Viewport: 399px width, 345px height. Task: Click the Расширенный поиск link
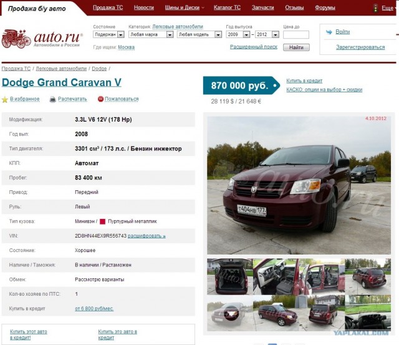[253, 47]
